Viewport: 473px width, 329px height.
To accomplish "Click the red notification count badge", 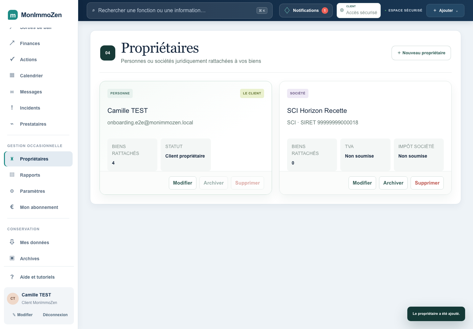I will [325, 11].
